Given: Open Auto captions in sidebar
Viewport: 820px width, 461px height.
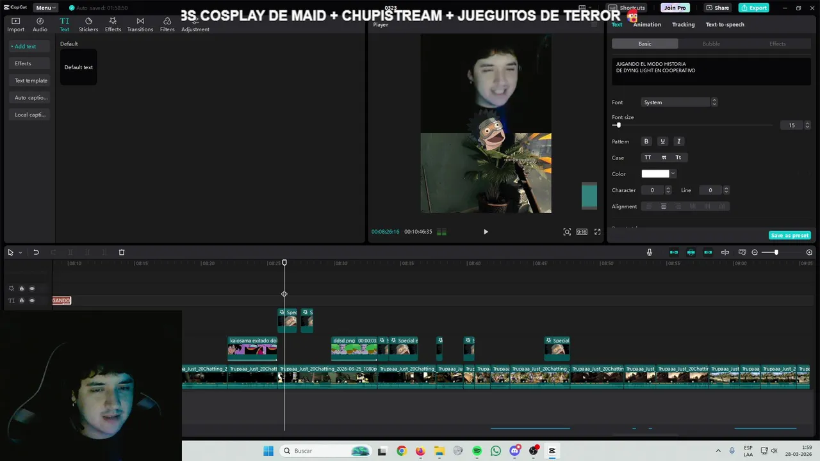Looking at the screenshot, I should (30, 98).
